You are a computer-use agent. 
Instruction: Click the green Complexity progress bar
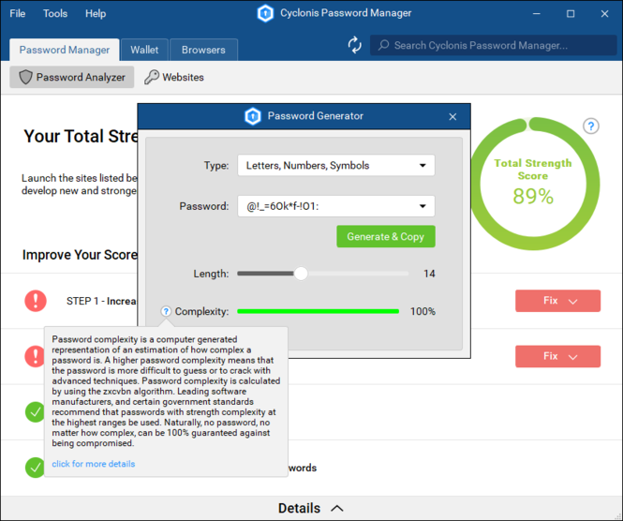click(318, 311)
